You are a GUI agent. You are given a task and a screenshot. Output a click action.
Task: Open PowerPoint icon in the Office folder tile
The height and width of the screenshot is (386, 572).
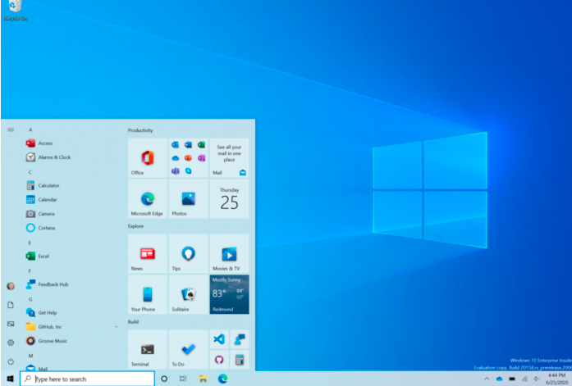click(188, 158)
